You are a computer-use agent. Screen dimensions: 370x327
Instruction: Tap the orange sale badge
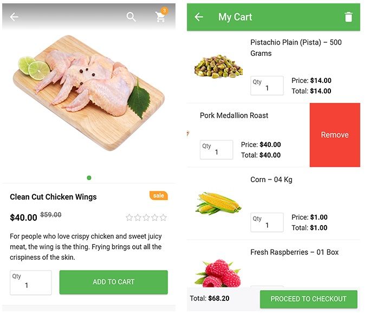pos(159,196)
